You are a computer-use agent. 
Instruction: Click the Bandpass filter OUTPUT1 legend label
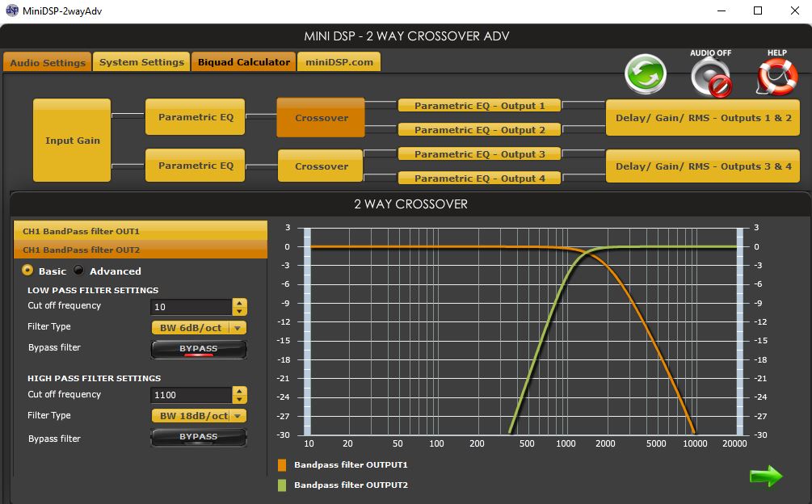tap(351, 464)
